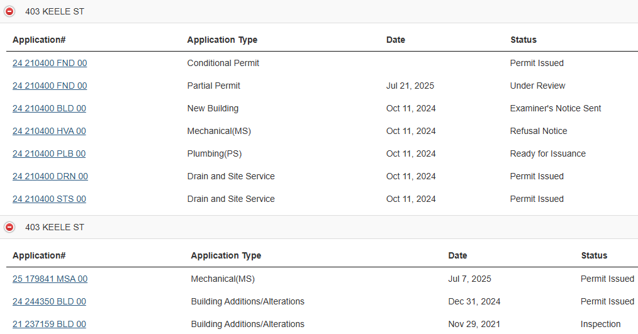This screenshot has height=334, width=638.
Task: Click Application# header in the first table
Action: pos(39,40)
